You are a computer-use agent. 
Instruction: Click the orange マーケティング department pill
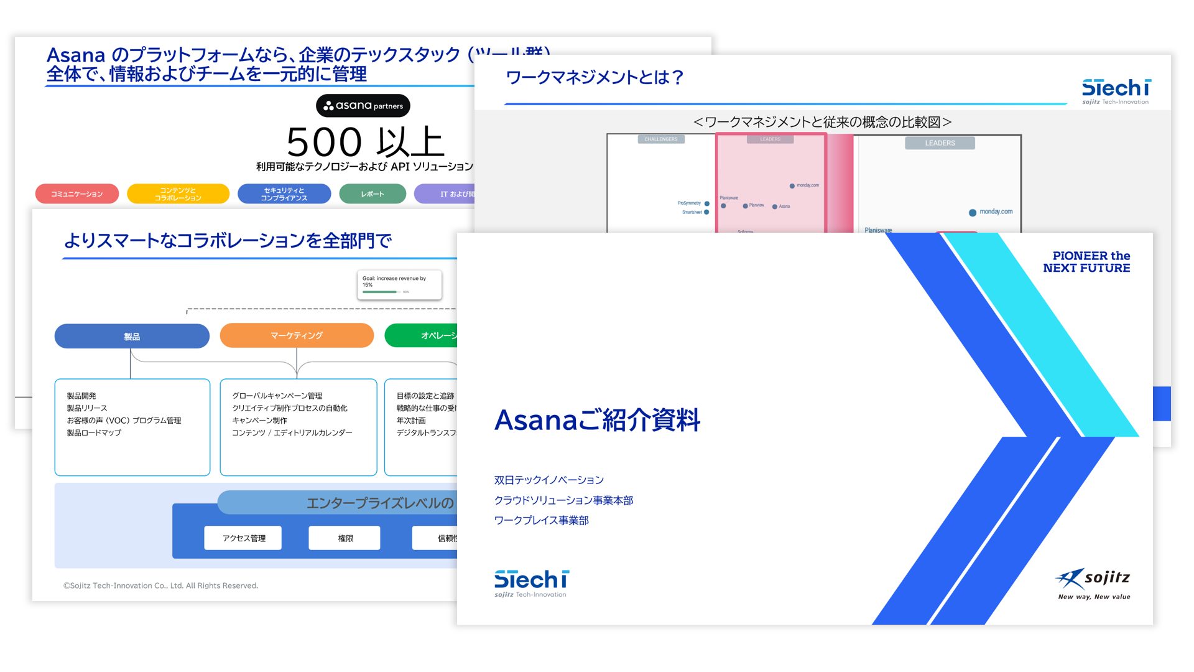[x=297, y=335]
